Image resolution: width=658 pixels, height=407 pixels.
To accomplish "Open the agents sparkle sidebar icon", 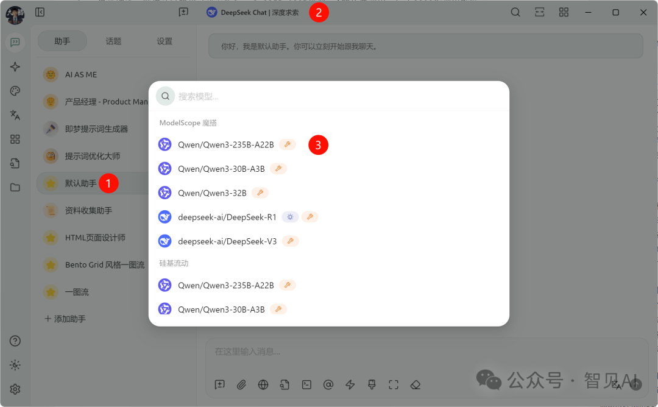I will point(15,66).
